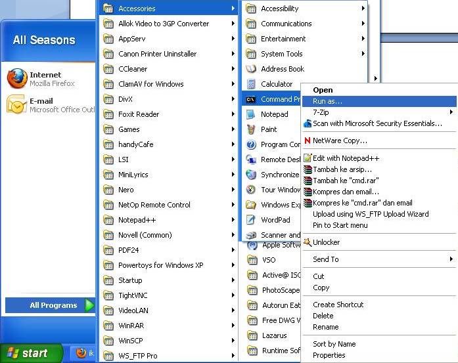This screenshot has height=363, width=458.
Task: Click the green All Programs arrow
Action: (89, 305)
